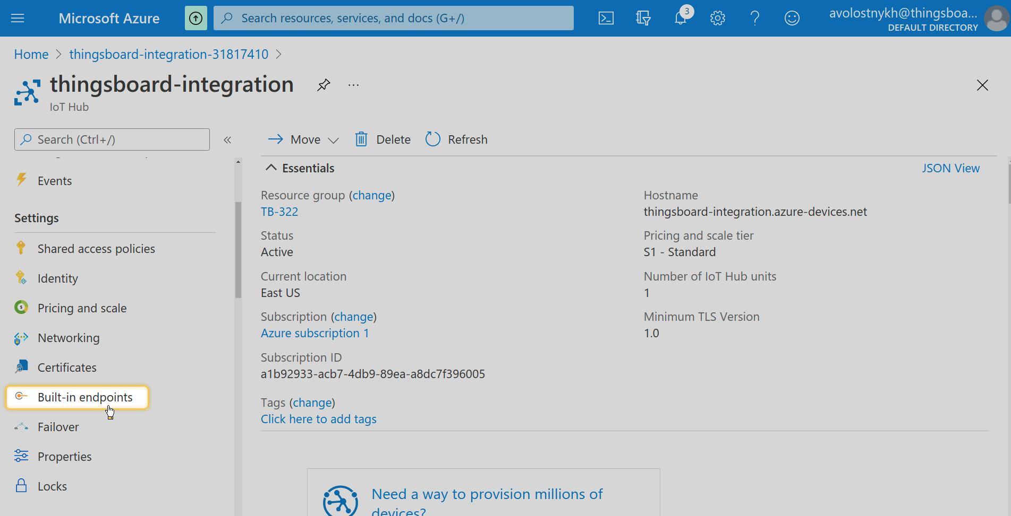1011x516 pixels.
Task: Open the feedback smiley icon
Action: pos(792,19)
